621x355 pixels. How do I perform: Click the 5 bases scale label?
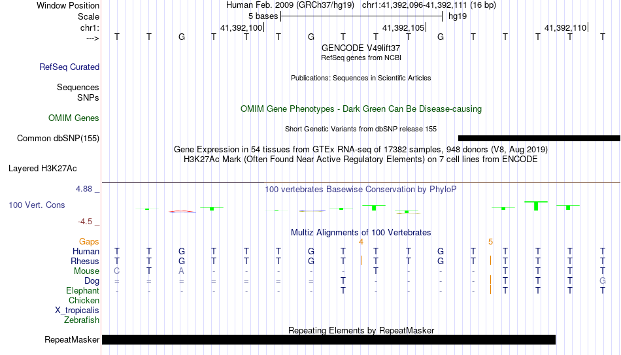tap(263, 16)
